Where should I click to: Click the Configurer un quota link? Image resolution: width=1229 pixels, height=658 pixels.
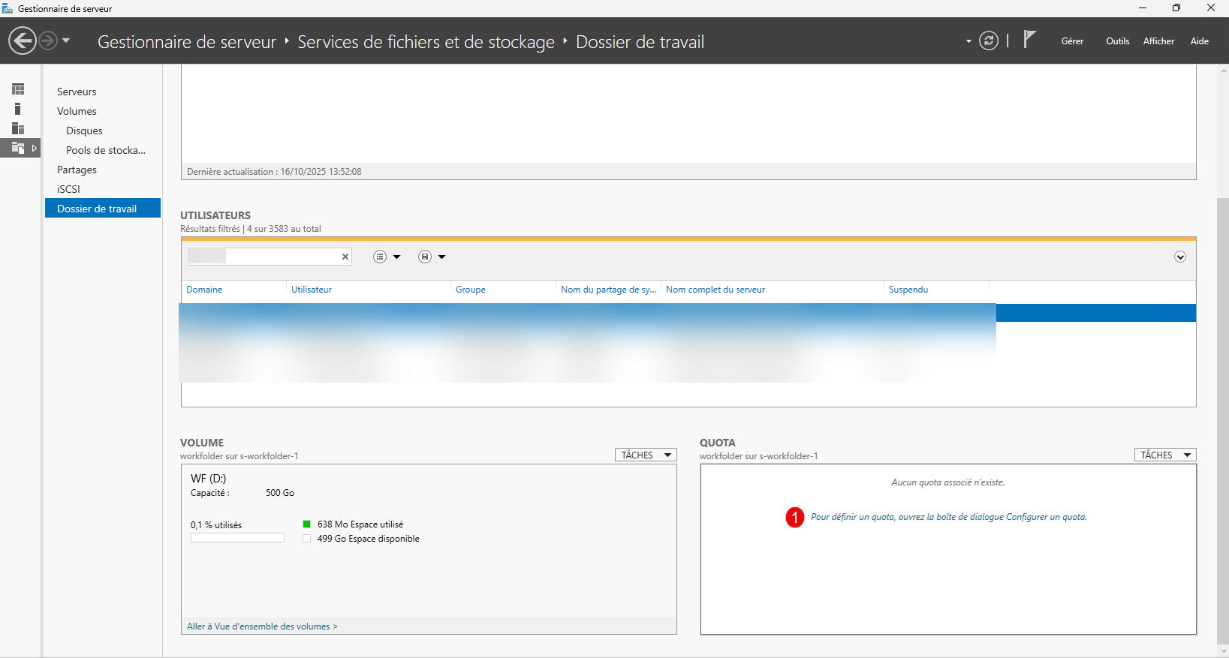click(x=948, y=517)
